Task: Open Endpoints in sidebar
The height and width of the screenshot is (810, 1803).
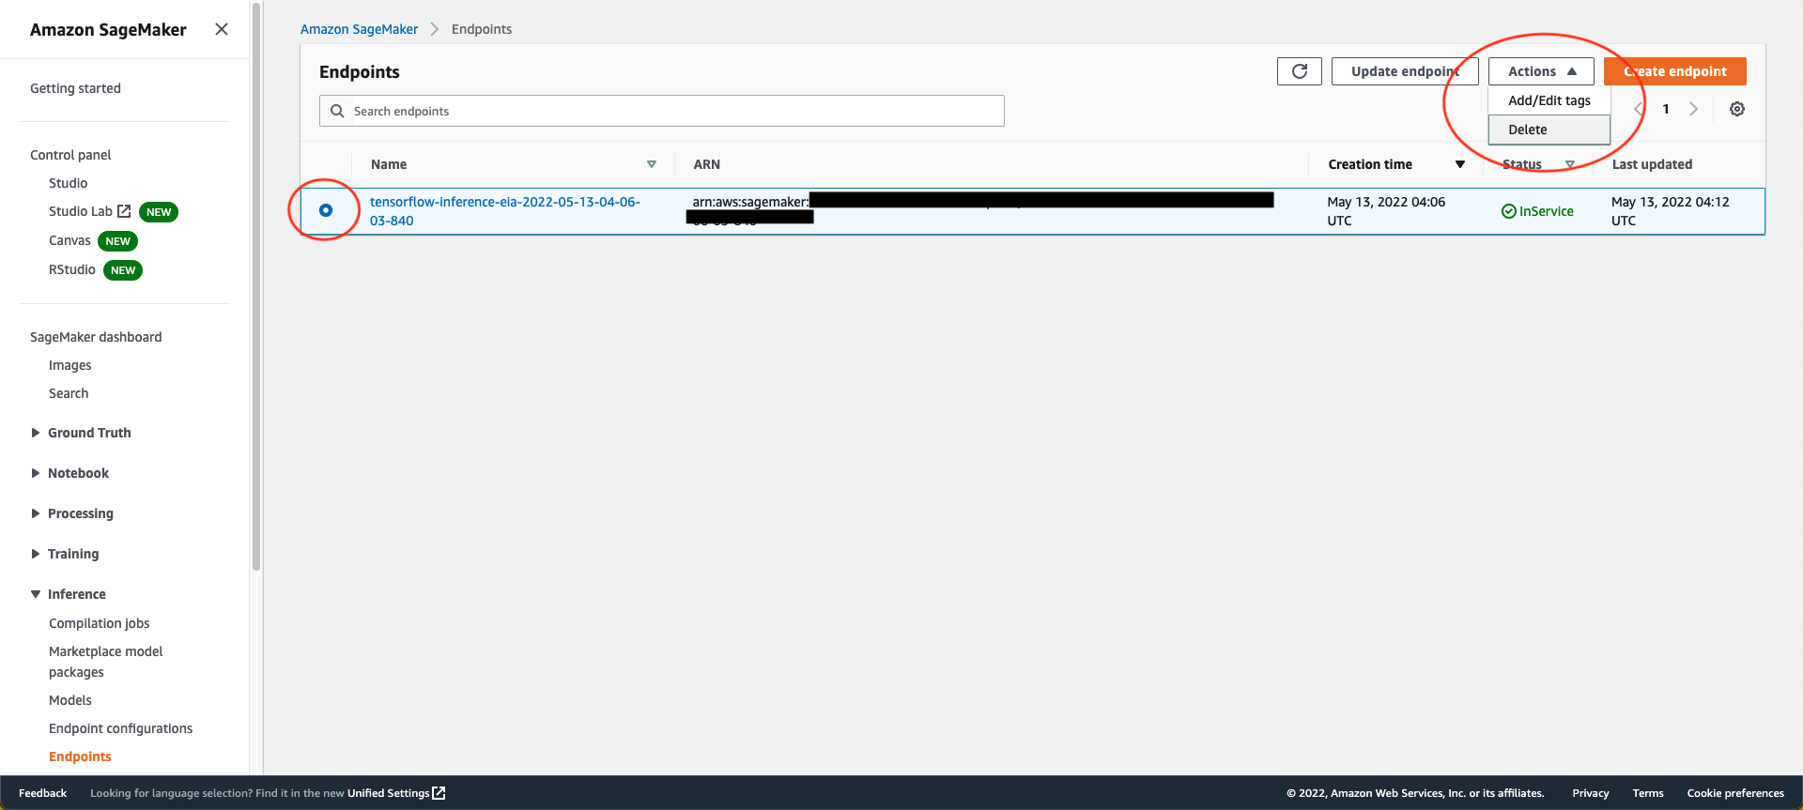Action: [x=80, y=757]
